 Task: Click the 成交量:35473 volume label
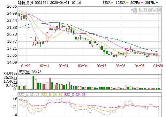coord(30,72)
